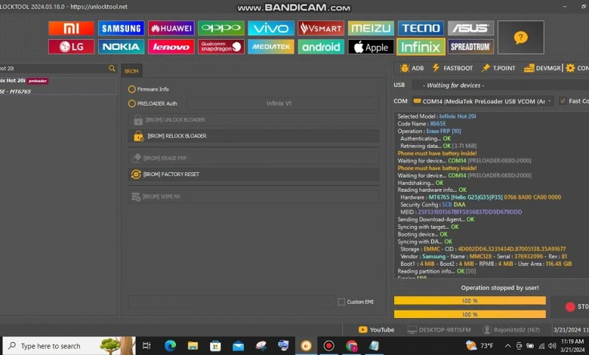Select the Samsung brand icon
The width and height of the screenshot is (589, 355).
121,28
